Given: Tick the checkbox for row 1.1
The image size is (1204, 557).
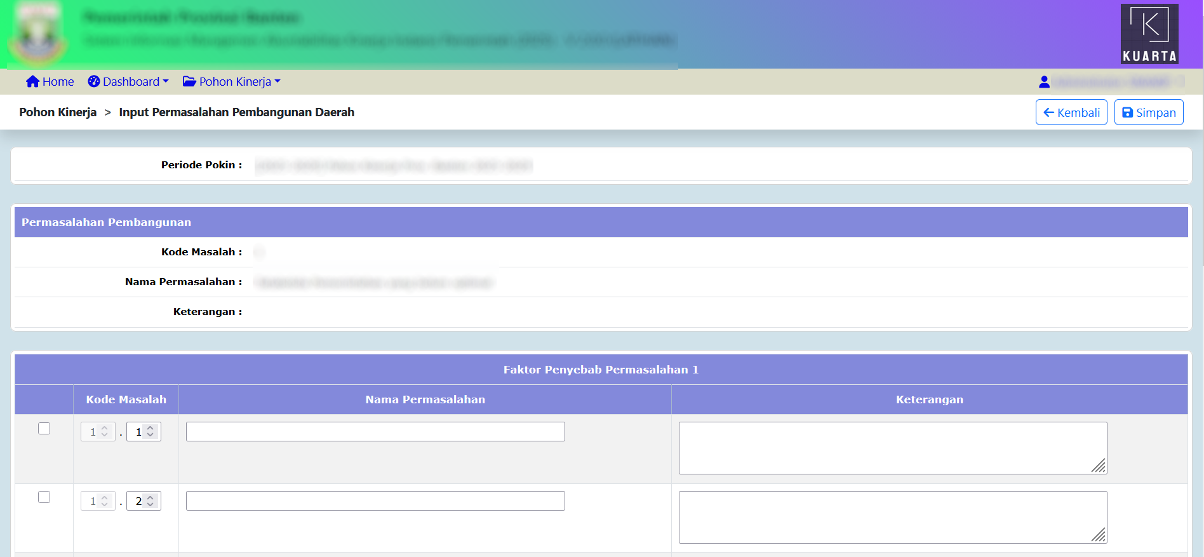Looking at the screenshot, I should point(44,429).
